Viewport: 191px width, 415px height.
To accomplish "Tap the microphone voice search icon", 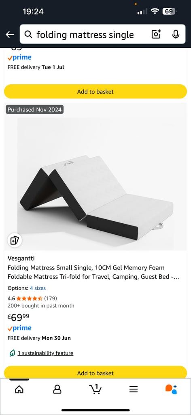I will pos(176,34).
